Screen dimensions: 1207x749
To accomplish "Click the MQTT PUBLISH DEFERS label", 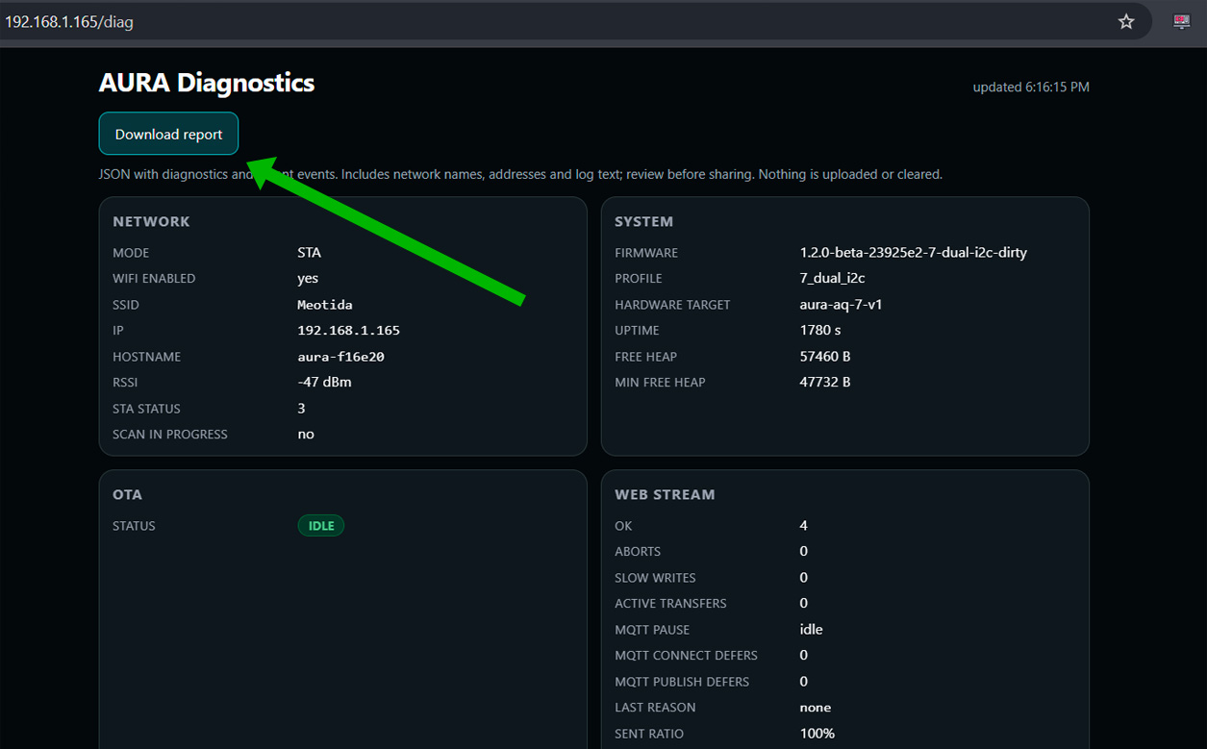I will (682, 682).
